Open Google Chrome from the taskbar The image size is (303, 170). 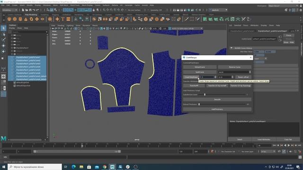click(105, 167)
